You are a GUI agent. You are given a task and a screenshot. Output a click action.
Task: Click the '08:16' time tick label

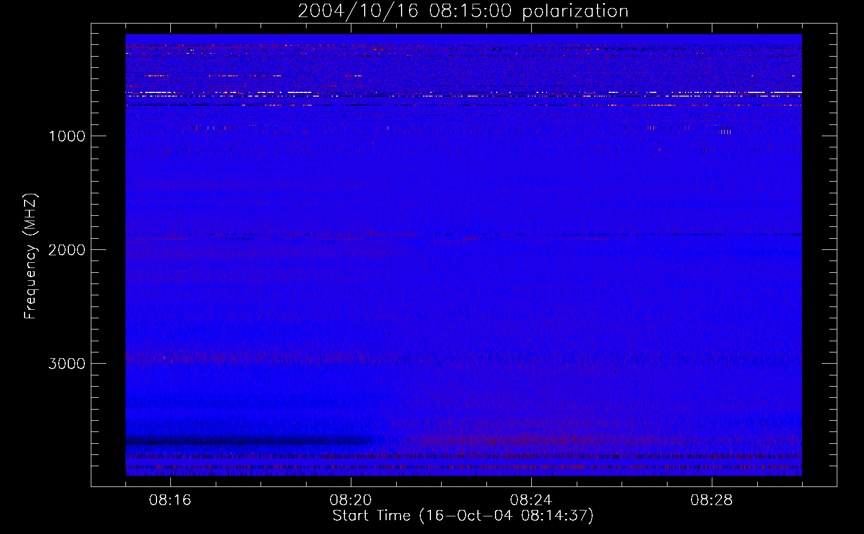coord(170,500)
